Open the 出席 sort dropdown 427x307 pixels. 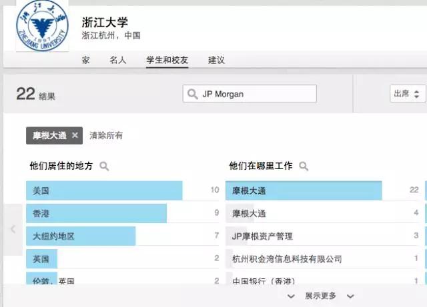click(407, 94)
